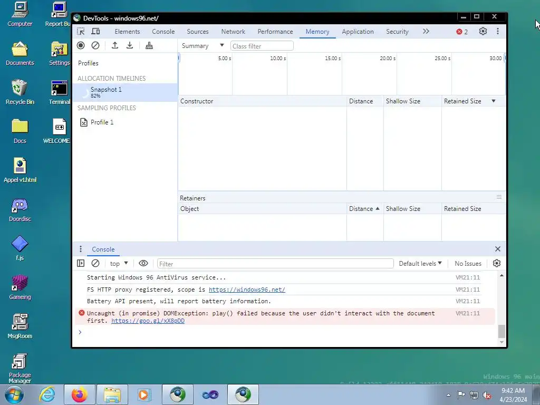This screenshot has height=405, width=540.
Task: Click Shallow Size column header in constructor table
Action: pos(412,101)
